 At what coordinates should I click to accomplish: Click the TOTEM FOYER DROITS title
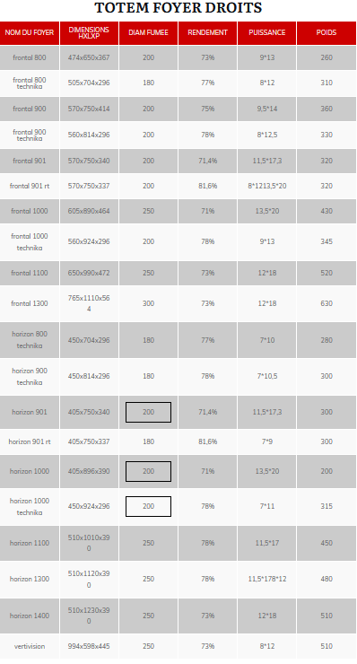click(178, 8)
